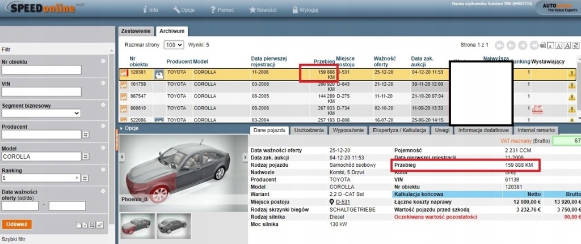Open the Rozmiar strony page size dropdown
Viewport: 581px width, 244px height.
172,44
